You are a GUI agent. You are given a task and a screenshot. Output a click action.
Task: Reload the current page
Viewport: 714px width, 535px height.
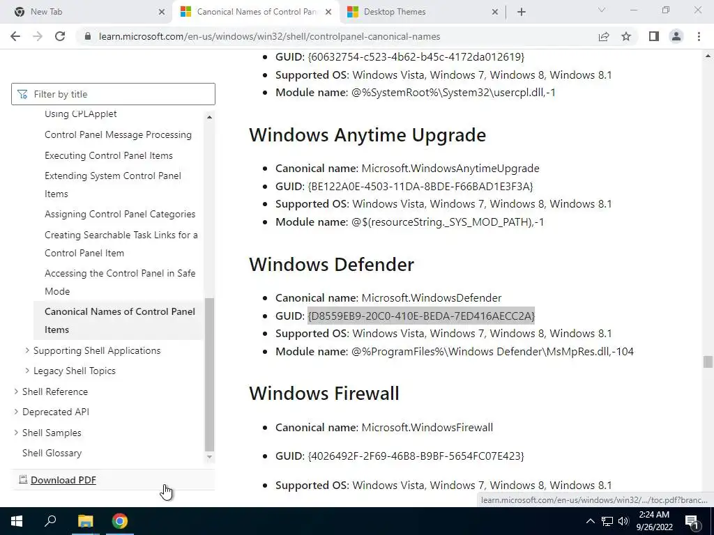[x=60, y=36]
